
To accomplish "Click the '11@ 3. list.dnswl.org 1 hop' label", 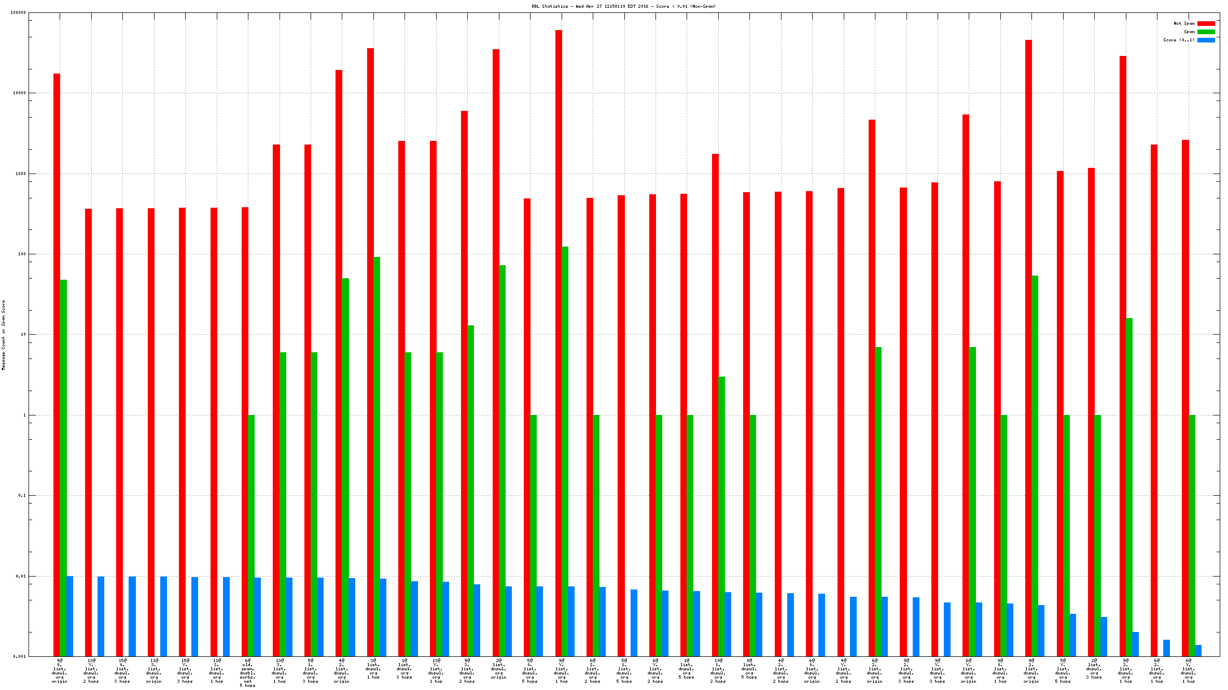I will (x=217, y=671).
